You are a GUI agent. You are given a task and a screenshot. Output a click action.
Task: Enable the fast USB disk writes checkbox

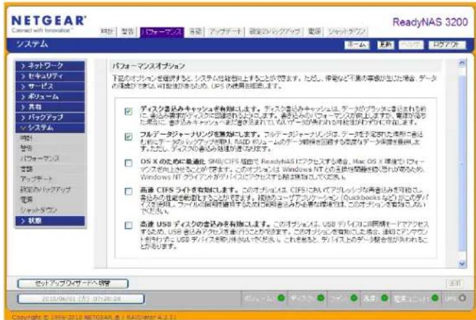tap(129, 225)
